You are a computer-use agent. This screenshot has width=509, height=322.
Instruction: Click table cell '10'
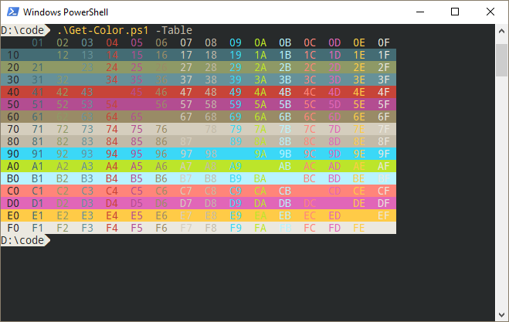point(13,55)
